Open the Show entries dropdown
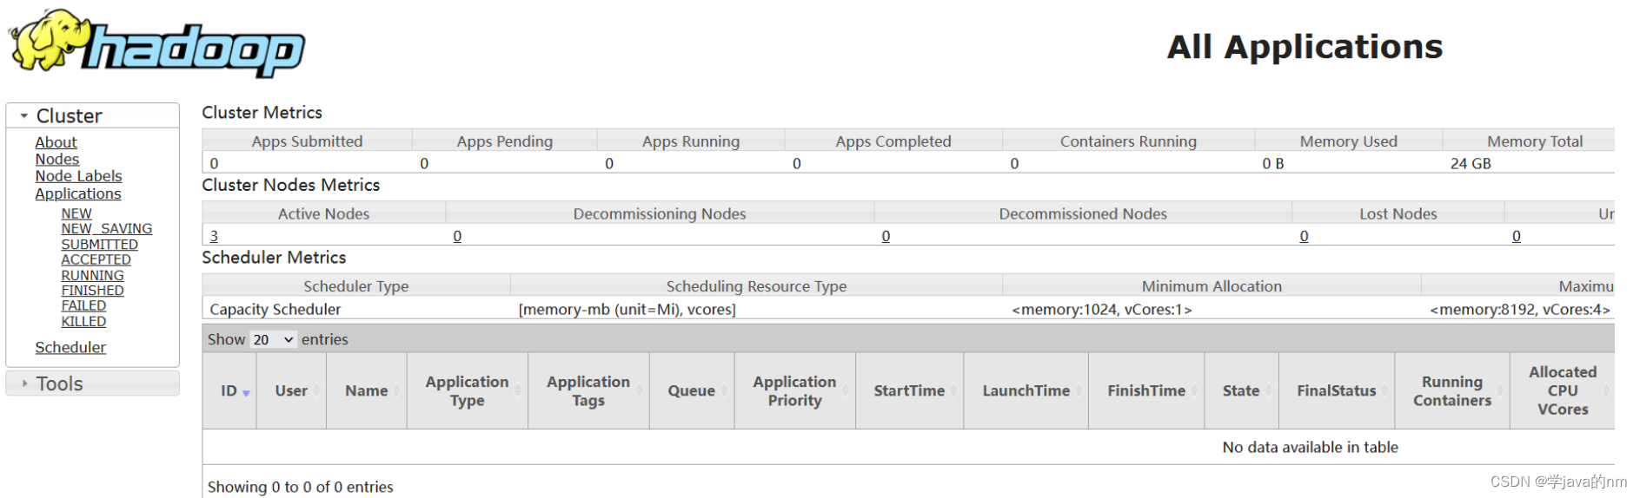1640x498 pixels. (x=273, y=339)
